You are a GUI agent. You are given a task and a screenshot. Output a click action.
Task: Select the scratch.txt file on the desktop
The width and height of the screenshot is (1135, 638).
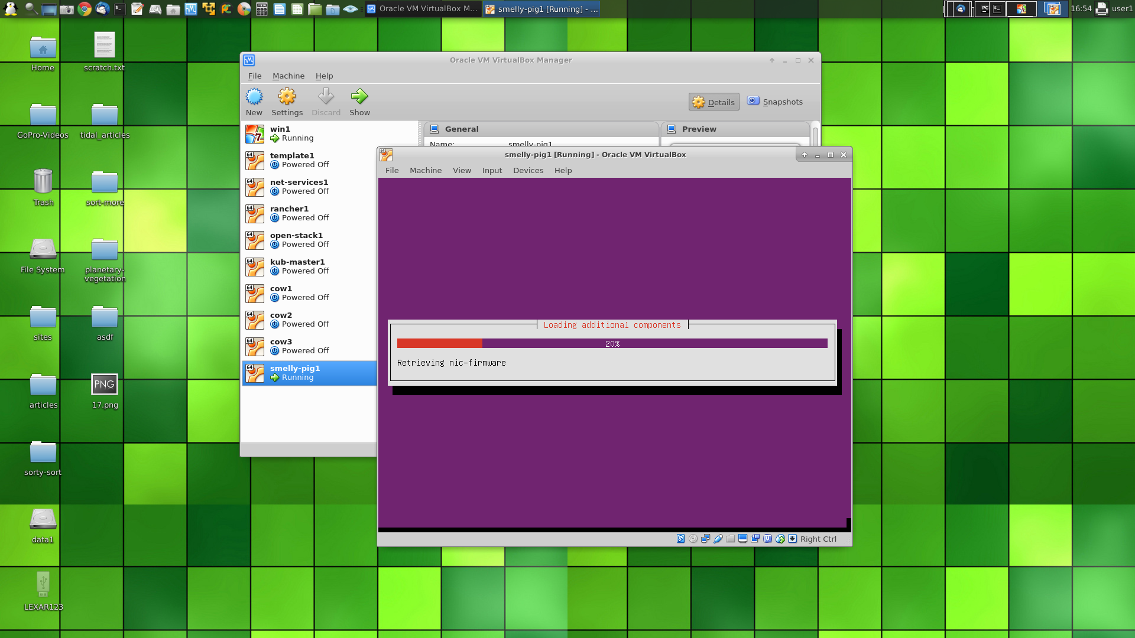point(104,52)
